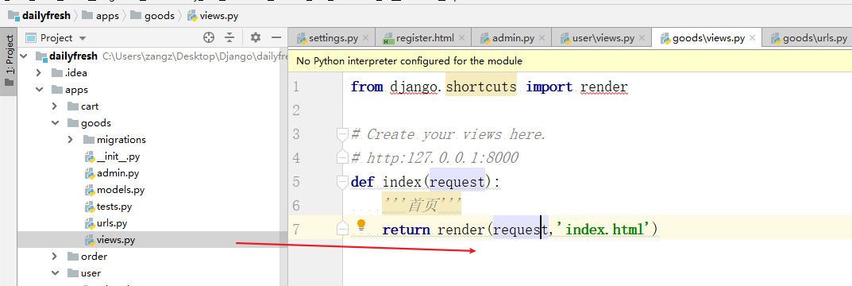Switch to goods\urls.py tab
The image size is (852, 286).
point(808,38)
